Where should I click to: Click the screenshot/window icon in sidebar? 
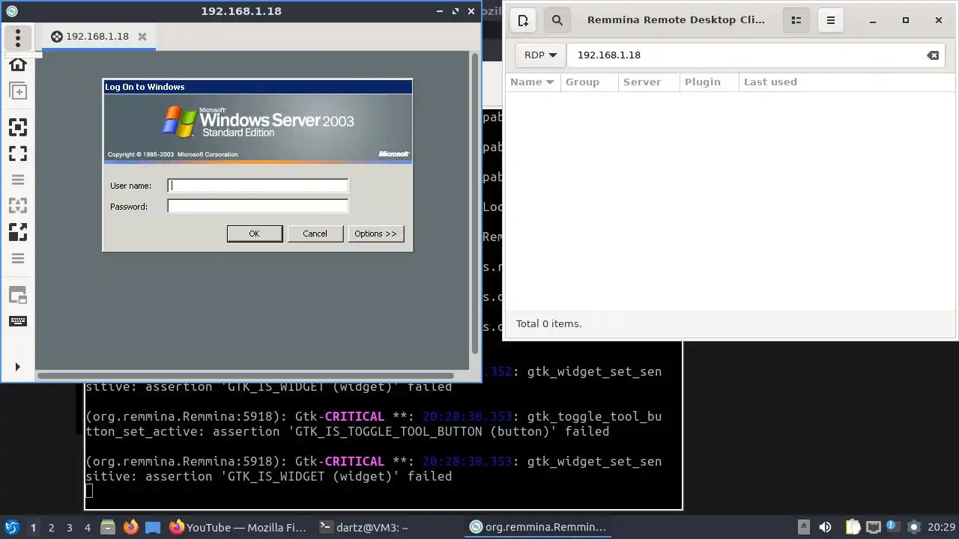(x=18, y=295)
